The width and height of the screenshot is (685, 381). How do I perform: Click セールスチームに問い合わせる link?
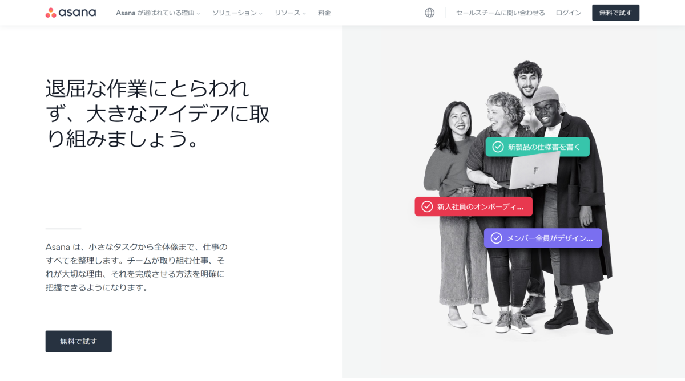click(501, 13)
